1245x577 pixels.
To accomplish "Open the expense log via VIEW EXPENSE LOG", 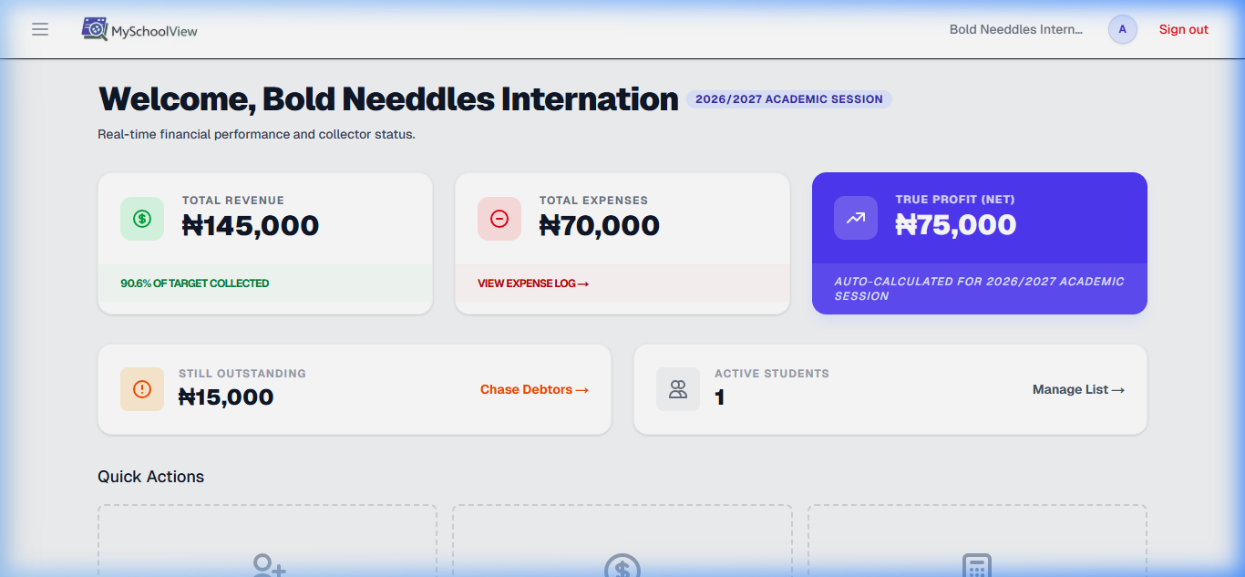I will pos(531,283).
